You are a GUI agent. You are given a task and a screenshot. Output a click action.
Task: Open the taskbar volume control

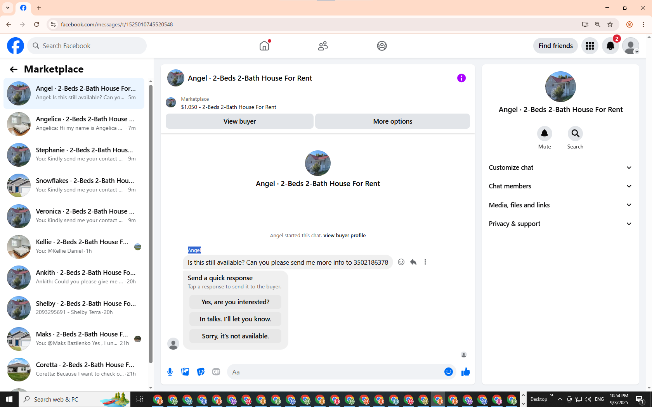[588, 399]
